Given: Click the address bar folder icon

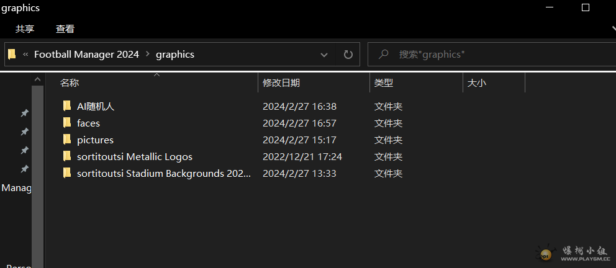Looking at the screenshot, I should (x=12, y=55).
